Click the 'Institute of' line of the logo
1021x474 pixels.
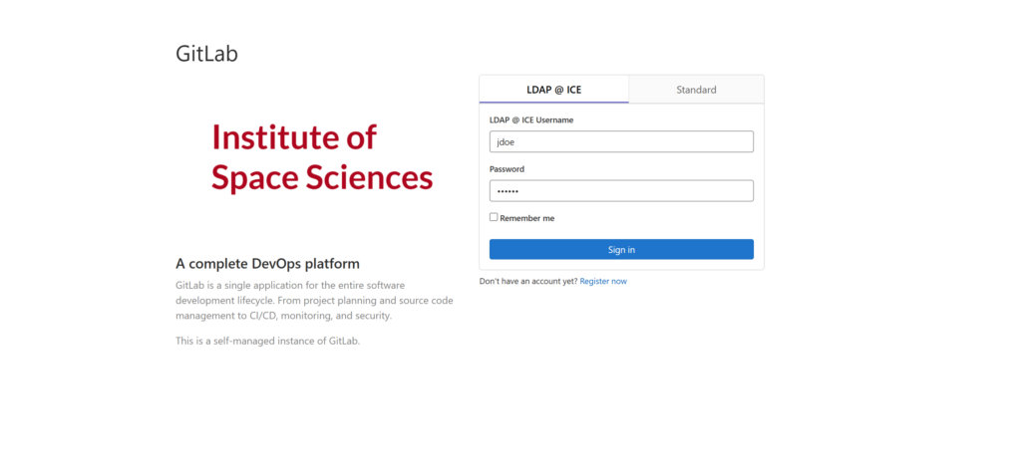[x=294, y=137]
